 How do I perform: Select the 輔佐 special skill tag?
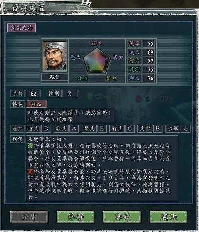[36, 104]
